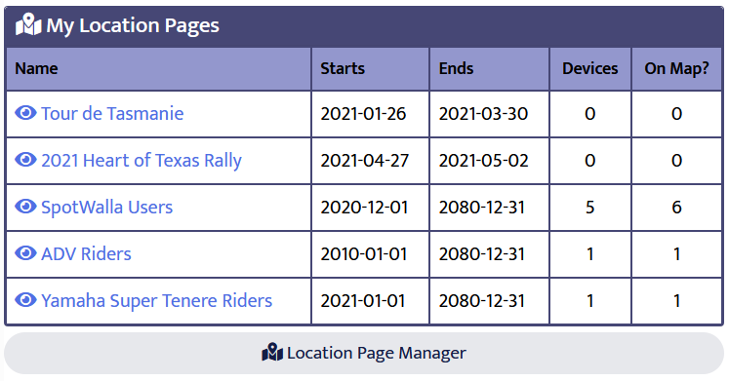Click the eye icon beside ADV Riders

click(25, 253)
